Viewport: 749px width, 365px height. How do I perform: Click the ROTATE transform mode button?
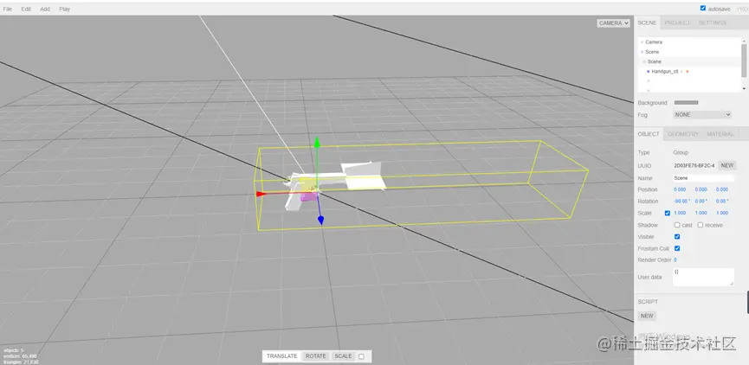(x=316, y=356)
